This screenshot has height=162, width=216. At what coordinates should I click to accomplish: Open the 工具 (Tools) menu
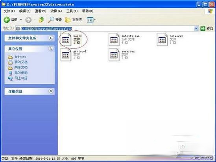coord(72,11)
